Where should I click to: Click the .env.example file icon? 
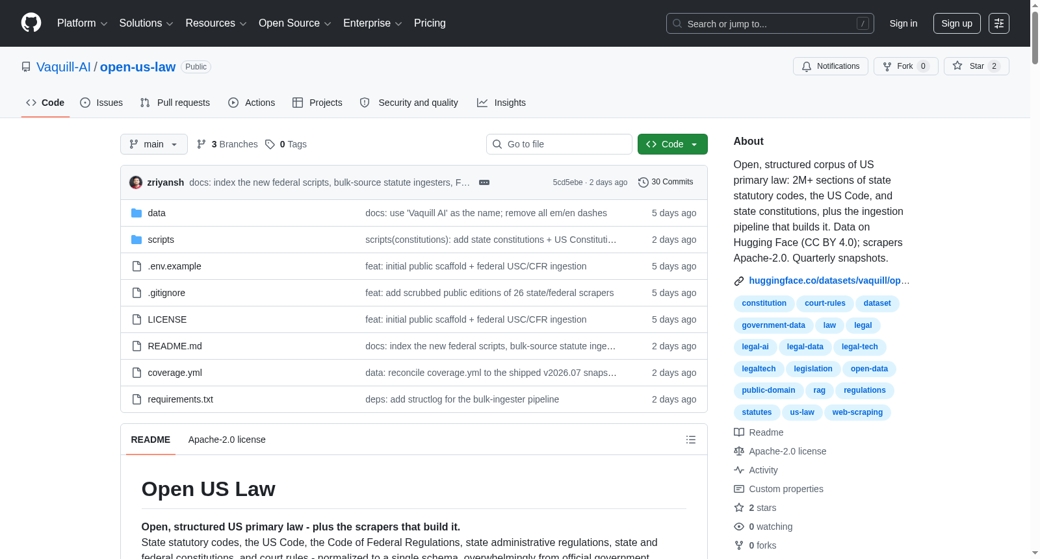pyautogui.click(x=136, y=266)
